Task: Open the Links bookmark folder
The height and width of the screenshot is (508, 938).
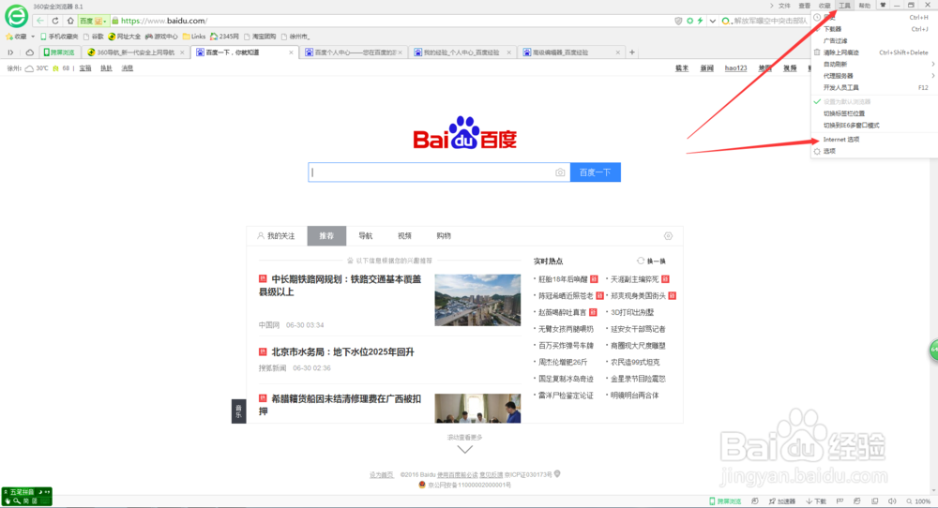Action: 194,37
